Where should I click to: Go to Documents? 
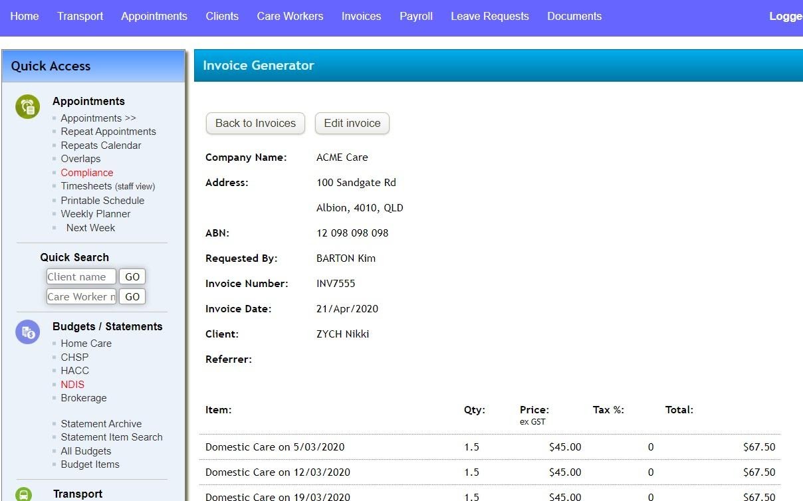pyautogui.click(x=574, y=16)
